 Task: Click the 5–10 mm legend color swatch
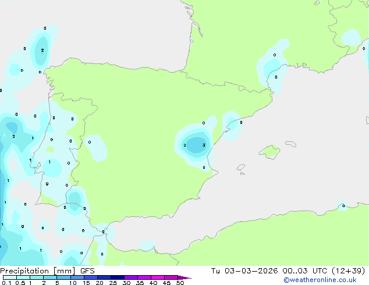[x=63, y=277]
